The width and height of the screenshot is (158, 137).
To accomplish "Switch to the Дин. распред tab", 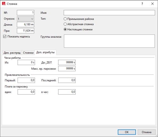I will click(x=12, y=53).
